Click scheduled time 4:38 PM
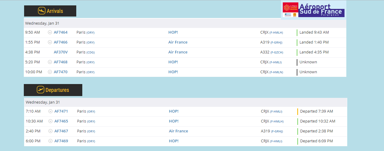 click(x=33, y=52)
